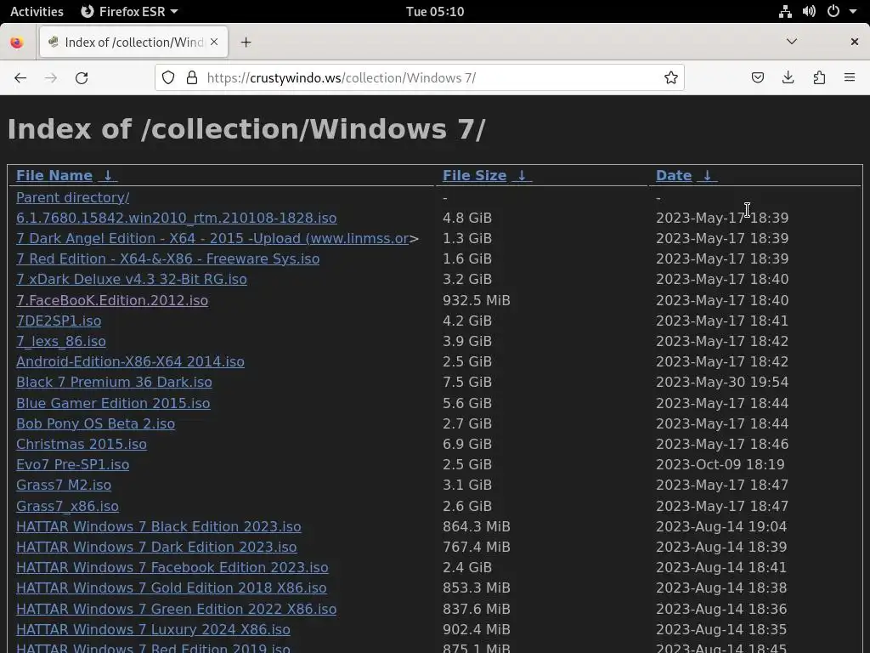Open Grass7 M2.iso link

[x=64, y=485]
